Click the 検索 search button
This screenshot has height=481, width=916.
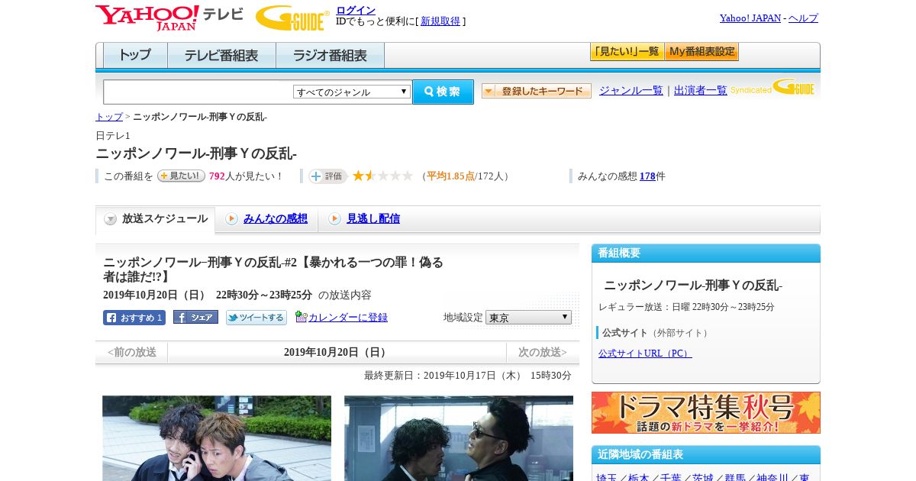click(x=443, y=92)
